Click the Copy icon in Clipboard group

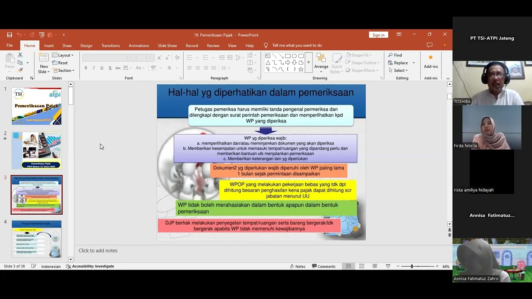pyautogui.click(x=20, y=63)
